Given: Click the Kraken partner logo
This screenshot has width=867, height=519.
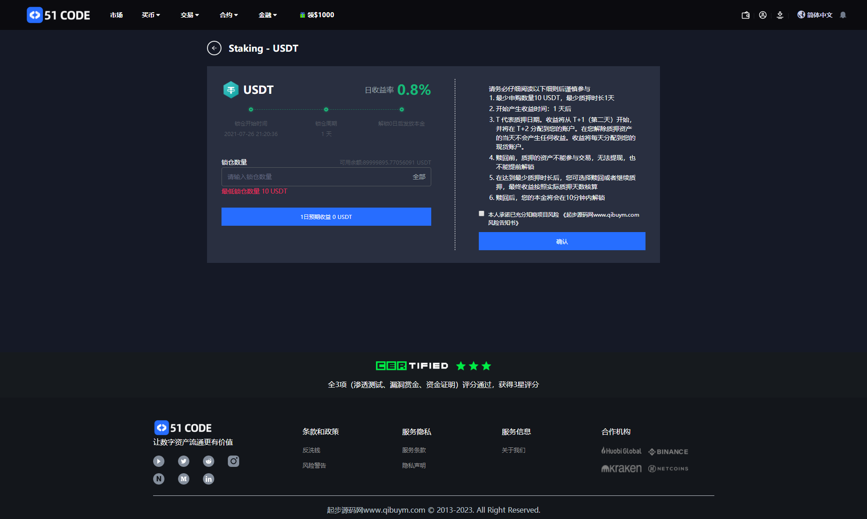Looking at the screenshot, I should click(621, 468).
